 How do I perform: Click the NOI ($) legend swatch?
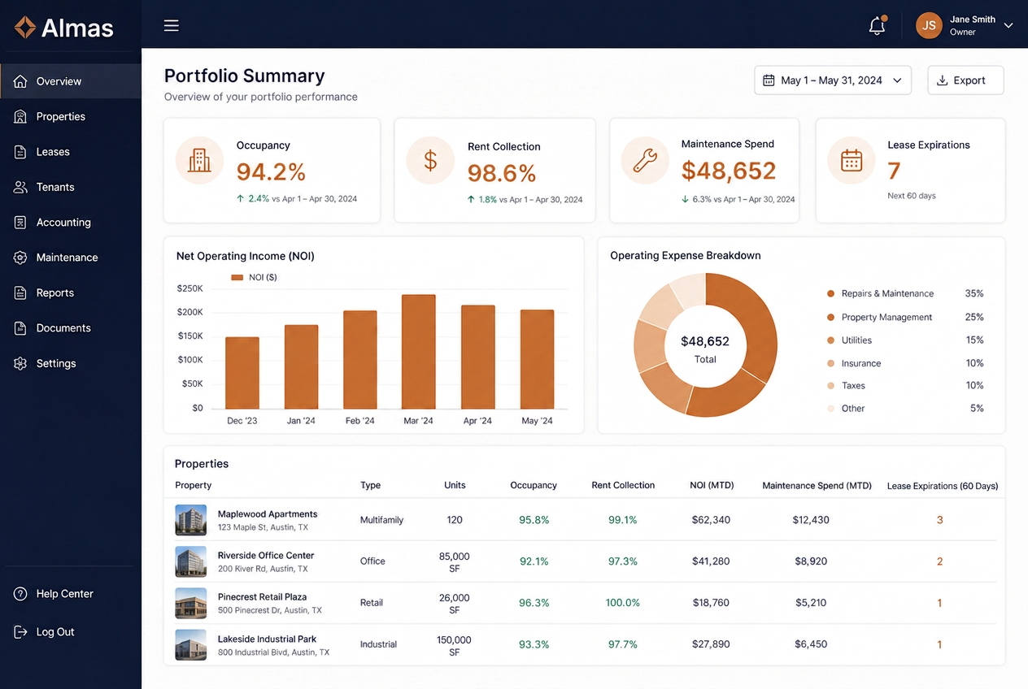tap(237, 278)
